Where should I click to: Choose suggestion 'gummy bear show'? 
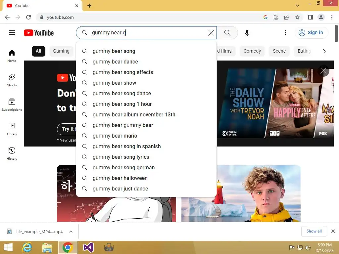146,83
